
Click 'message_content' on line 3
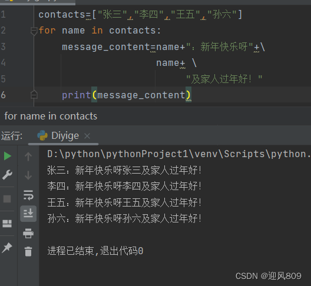[106, 47]
